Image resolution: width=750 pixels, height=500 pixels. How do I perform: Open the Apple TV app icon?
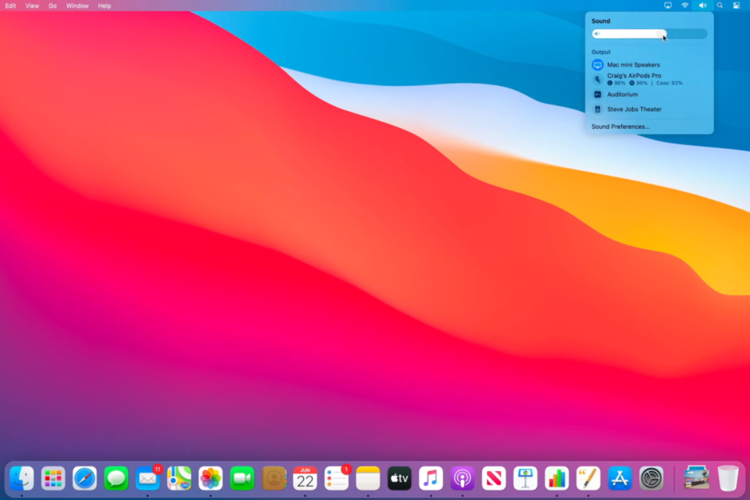399,477
